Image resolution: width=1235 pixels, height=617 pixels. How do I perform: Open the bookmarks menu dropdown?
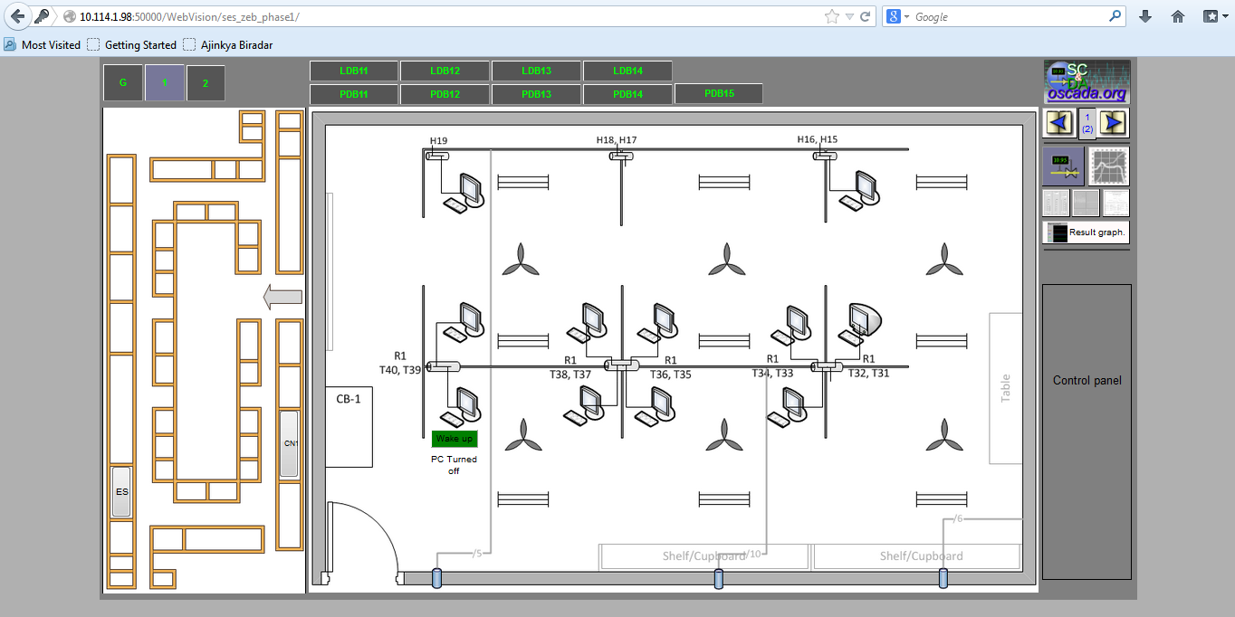(1216, 16)
